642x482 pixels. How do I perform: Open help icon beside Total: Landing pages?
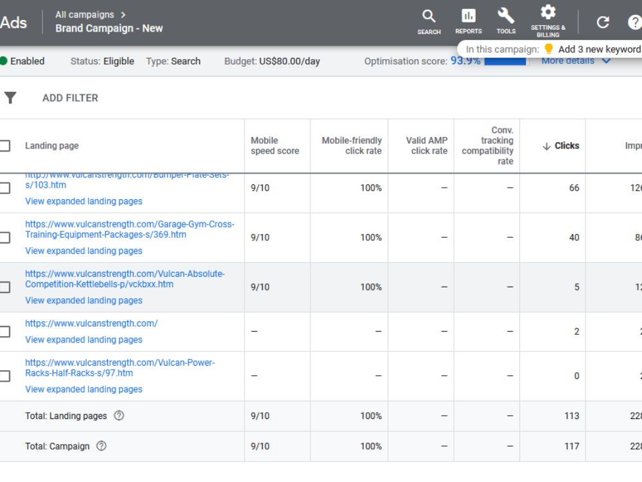pyautogui.click(x=119, y=416)
